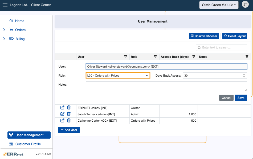Delete the ERP.NET <aloe> user row

point(69,107)
